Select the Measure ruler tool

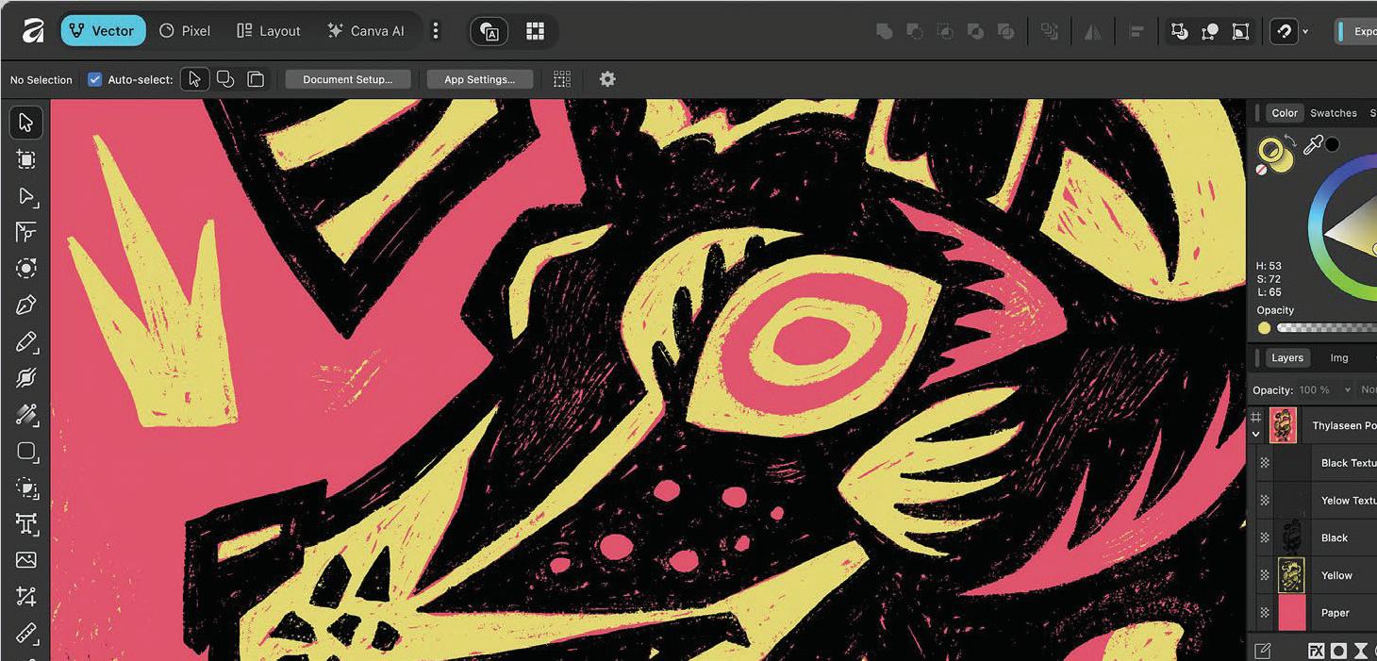26,633
